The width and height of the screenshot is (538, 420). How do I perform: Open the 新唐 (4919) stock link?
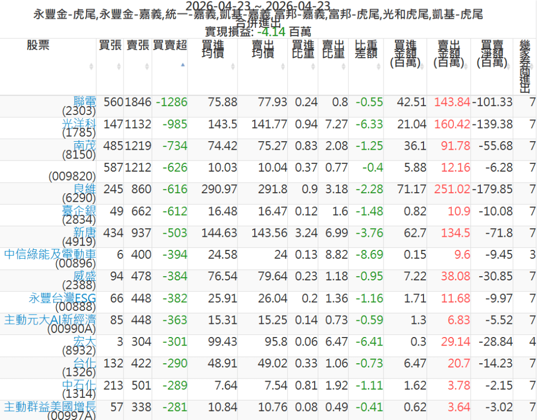coord(85,233)
